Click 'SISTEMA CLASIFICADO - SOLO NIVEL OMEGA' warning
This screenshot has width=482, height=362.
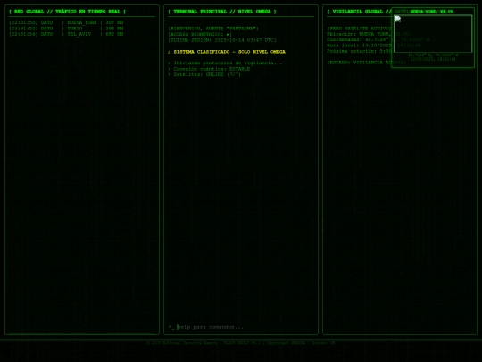229,52
